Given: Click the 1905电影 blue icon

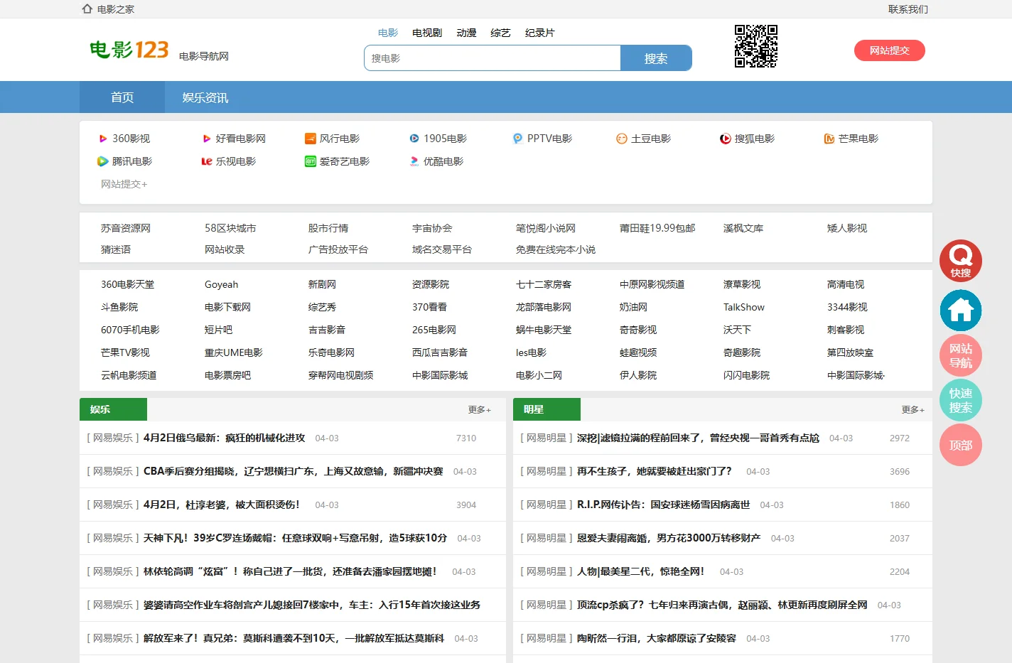Looking at the screenshot, I should click(414, 139).
